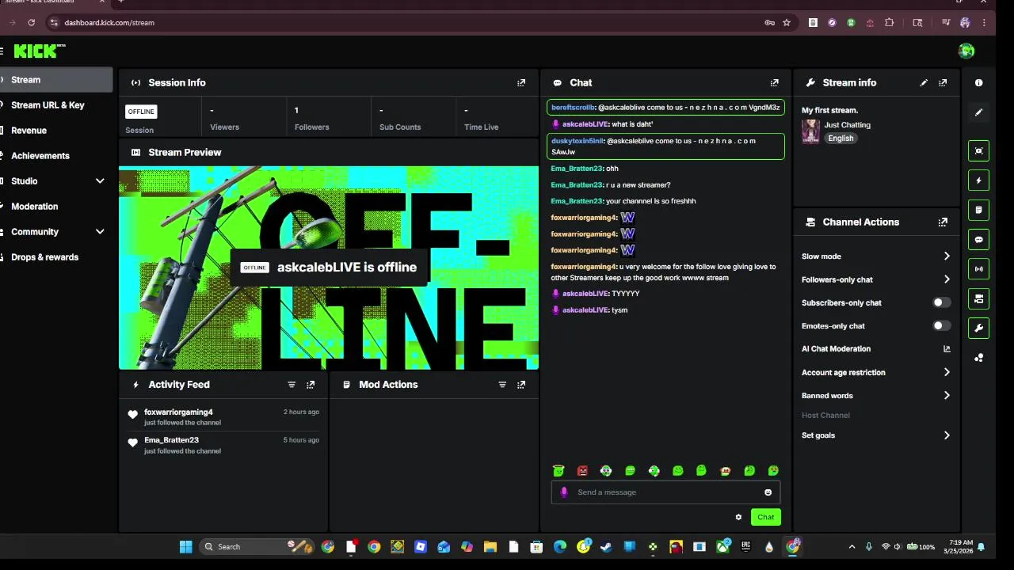Click Ema_Bratten23 in Activity Feed
The width and height of the screenshot is (1014, 570).
tap(171, 440)
